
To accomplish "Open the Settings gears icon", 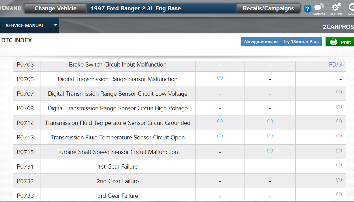I will (336, 8).
